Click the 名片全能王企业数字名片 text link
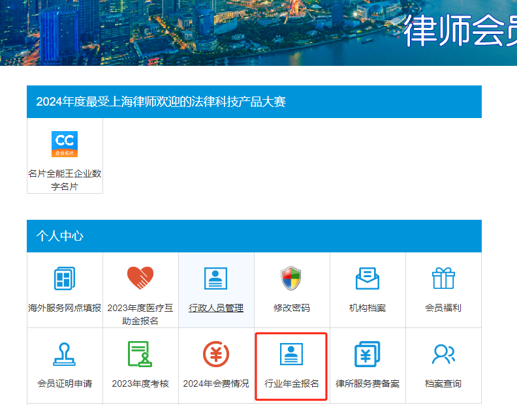 click(65, 180)
